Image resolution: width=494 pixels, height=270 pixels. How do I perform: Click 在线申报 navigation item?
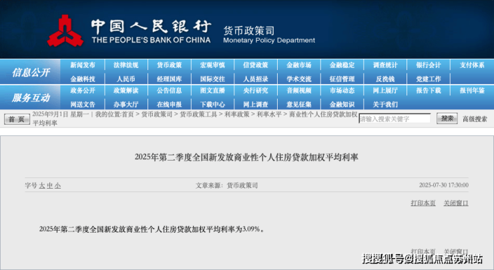169,104
